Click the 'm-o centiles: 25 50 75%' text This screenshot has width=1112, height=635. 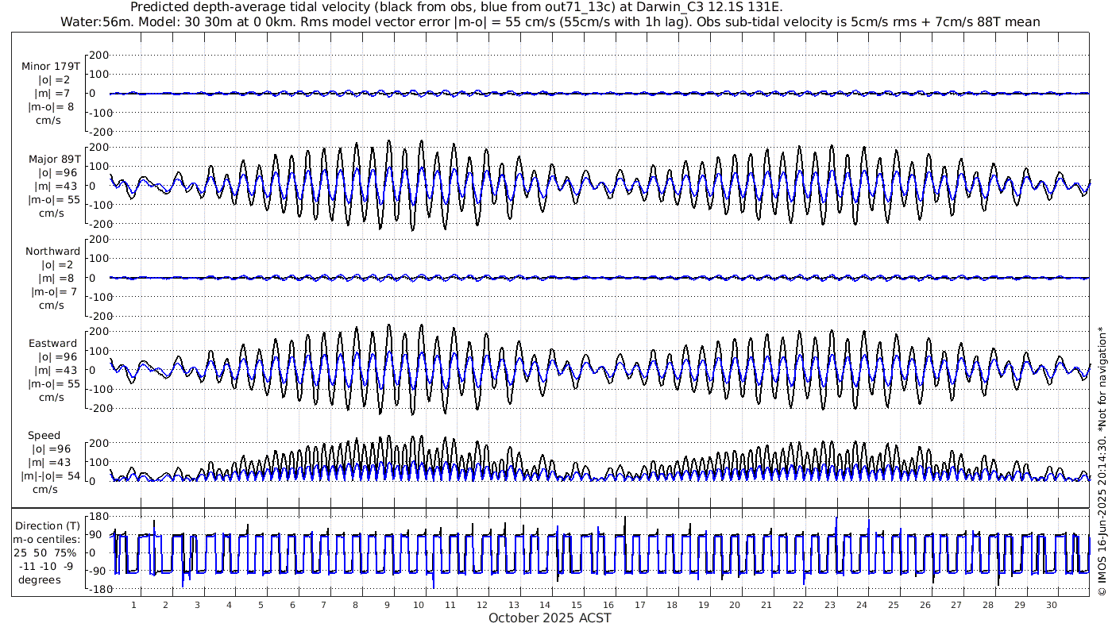[x=44, y=546]
